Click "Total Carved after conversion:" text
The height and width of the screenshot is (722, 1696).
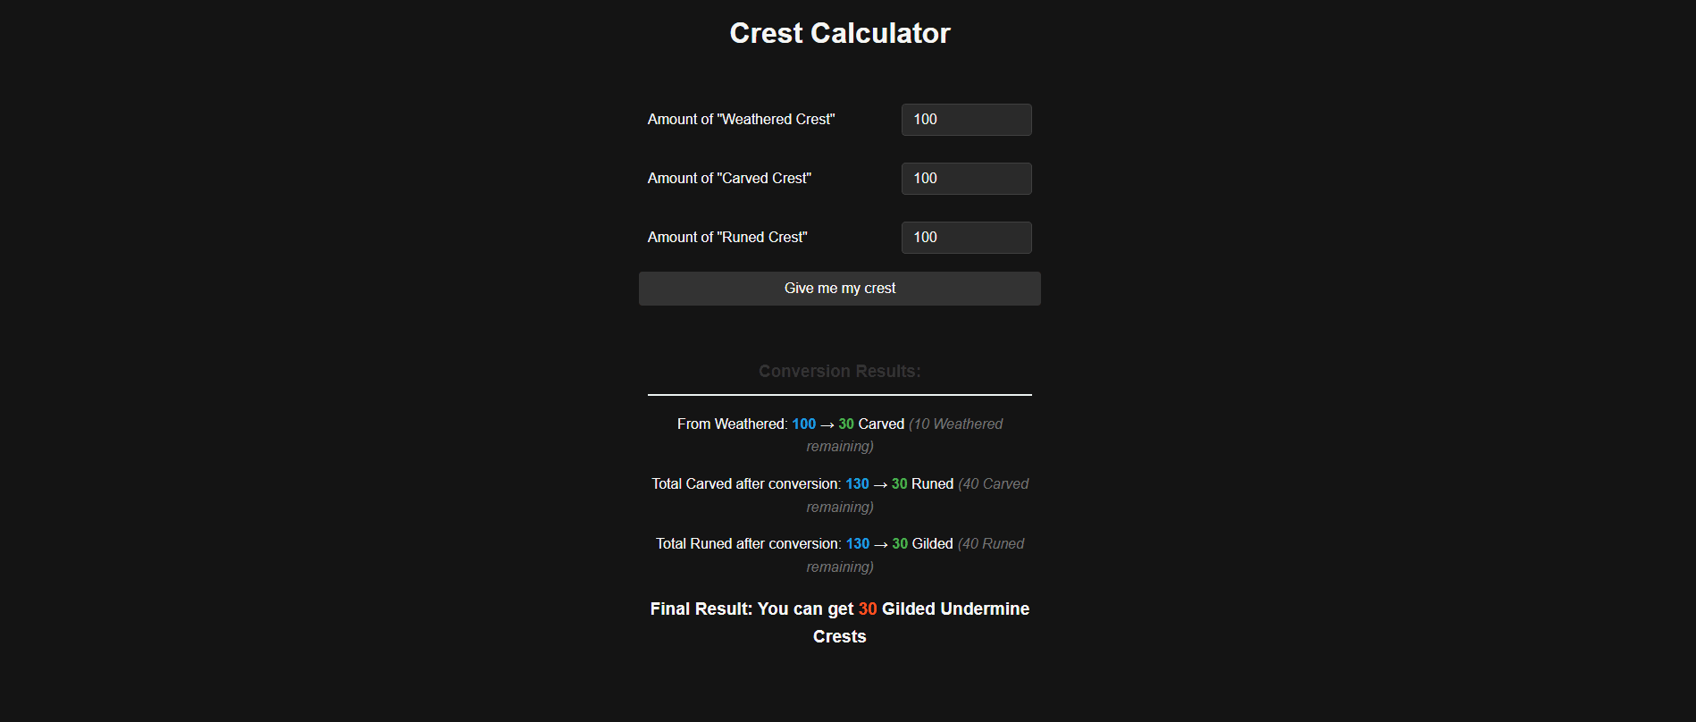click(746, 484)
